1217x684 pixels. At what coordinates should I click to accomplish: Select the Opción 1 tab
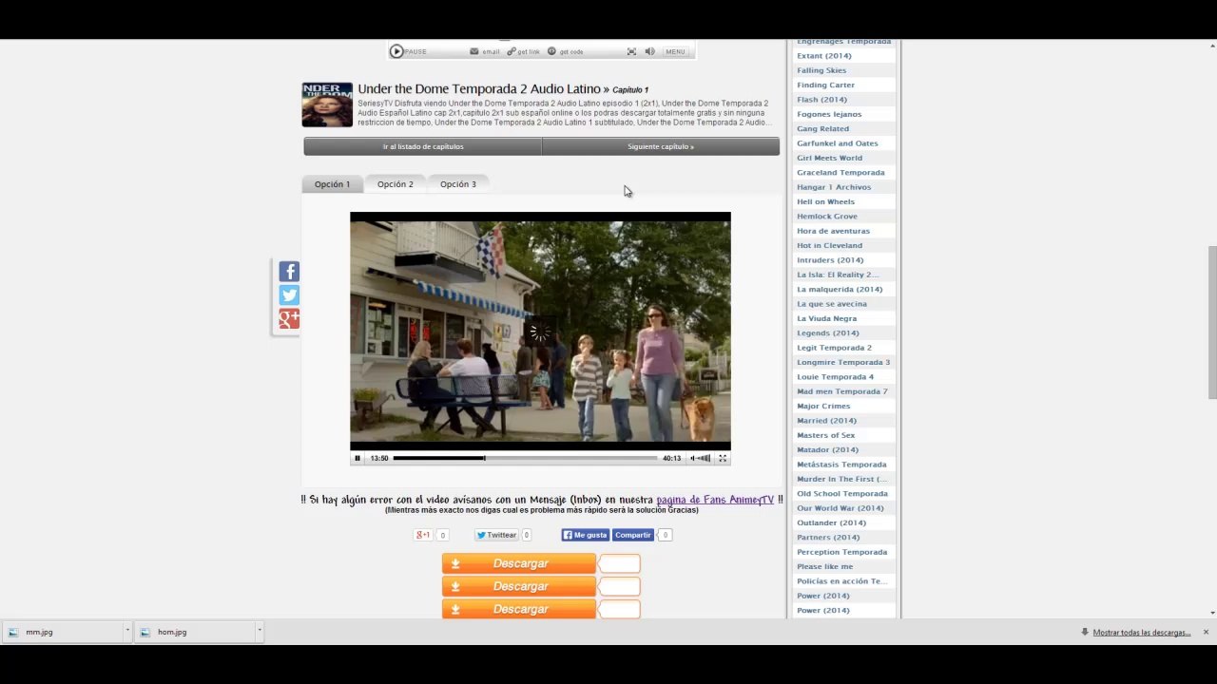[x=333, y=184]
